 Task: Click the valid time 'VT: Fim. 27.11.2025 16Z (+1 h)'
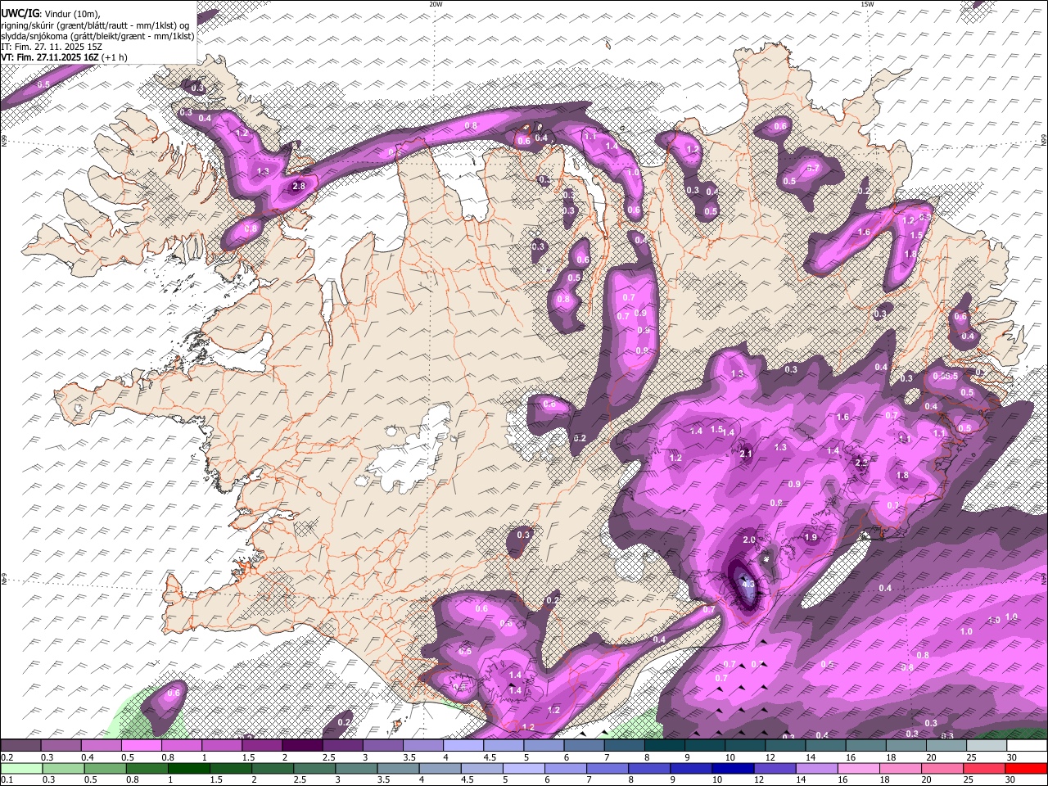click(64, 57)
